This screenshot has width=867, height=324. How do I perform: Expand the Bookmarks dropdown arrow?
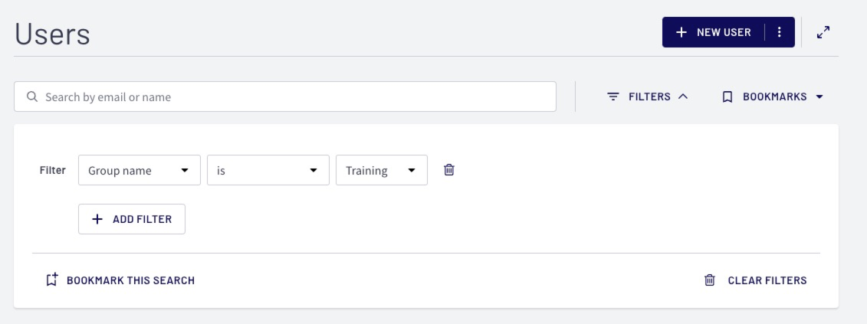(819, 97)
